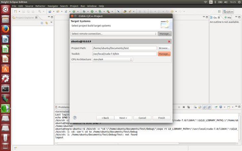Viewport: 242px width, 151px height.
Task: Open Ubuntu Dash home button
Action: click(5, 9)
